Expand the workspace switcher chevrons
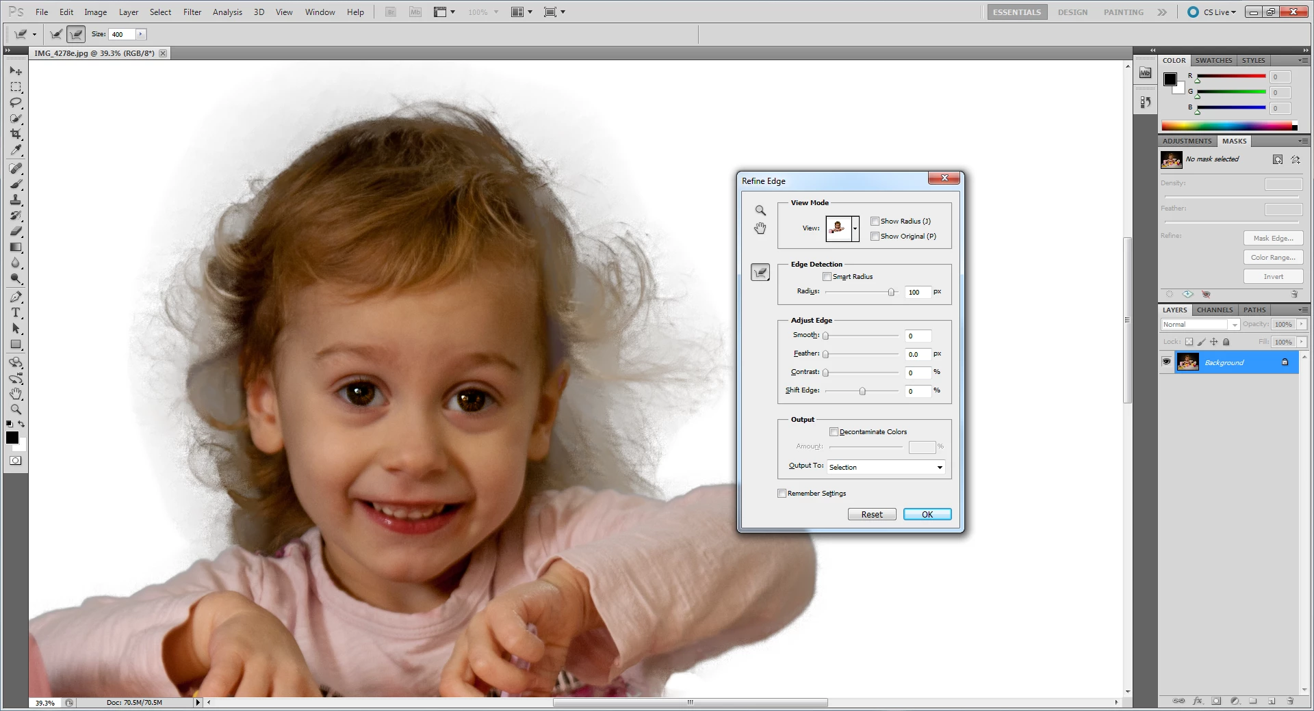Viewport: 1314px width, 711px height. (1162, 12)
